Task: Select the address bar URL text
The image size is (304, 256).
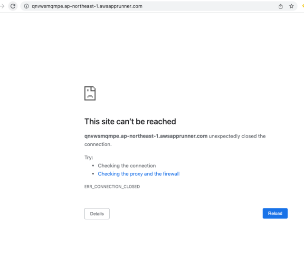Action: [x=87, y=6]
